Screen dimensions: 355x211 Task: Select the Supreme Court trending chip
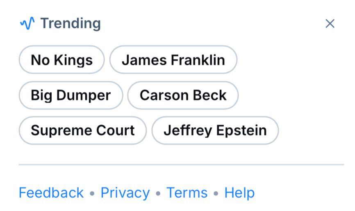click(x=83, y=131)
